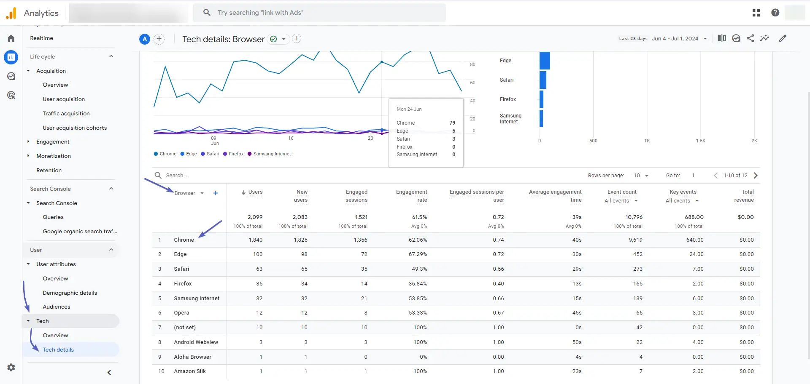810x384 pixels.
Task: Open Admin settings gear icon
Action: click(11, 368)
